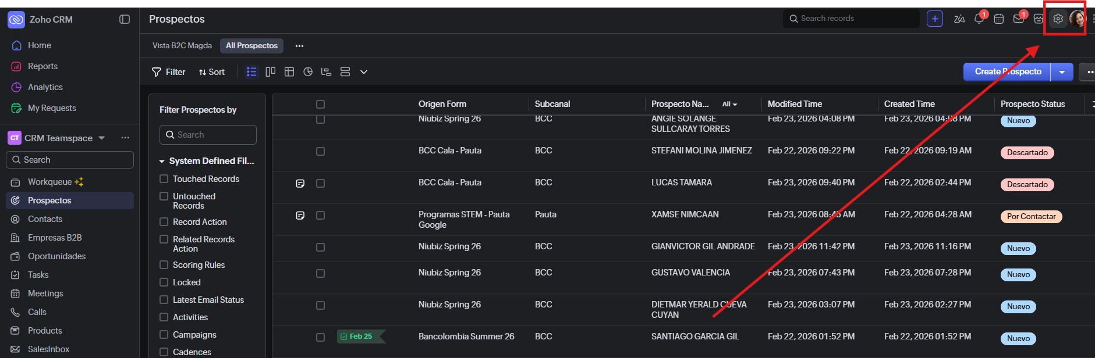Open Oportunidades module in sidebar
This screenshot has height=358, width=1095.
point(56,256)
